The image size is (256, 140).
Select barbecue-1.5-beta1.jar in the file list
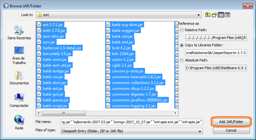point(62,48)
